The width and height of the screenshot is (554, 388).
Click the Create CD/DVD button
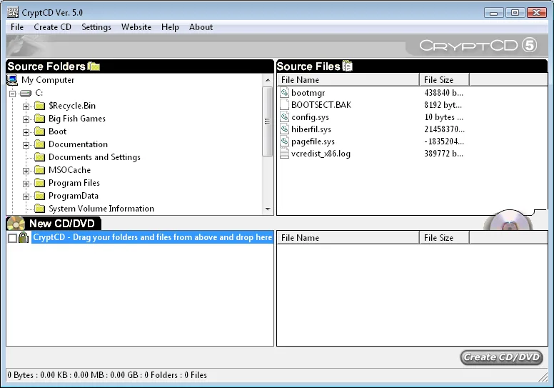click(501, 357)
